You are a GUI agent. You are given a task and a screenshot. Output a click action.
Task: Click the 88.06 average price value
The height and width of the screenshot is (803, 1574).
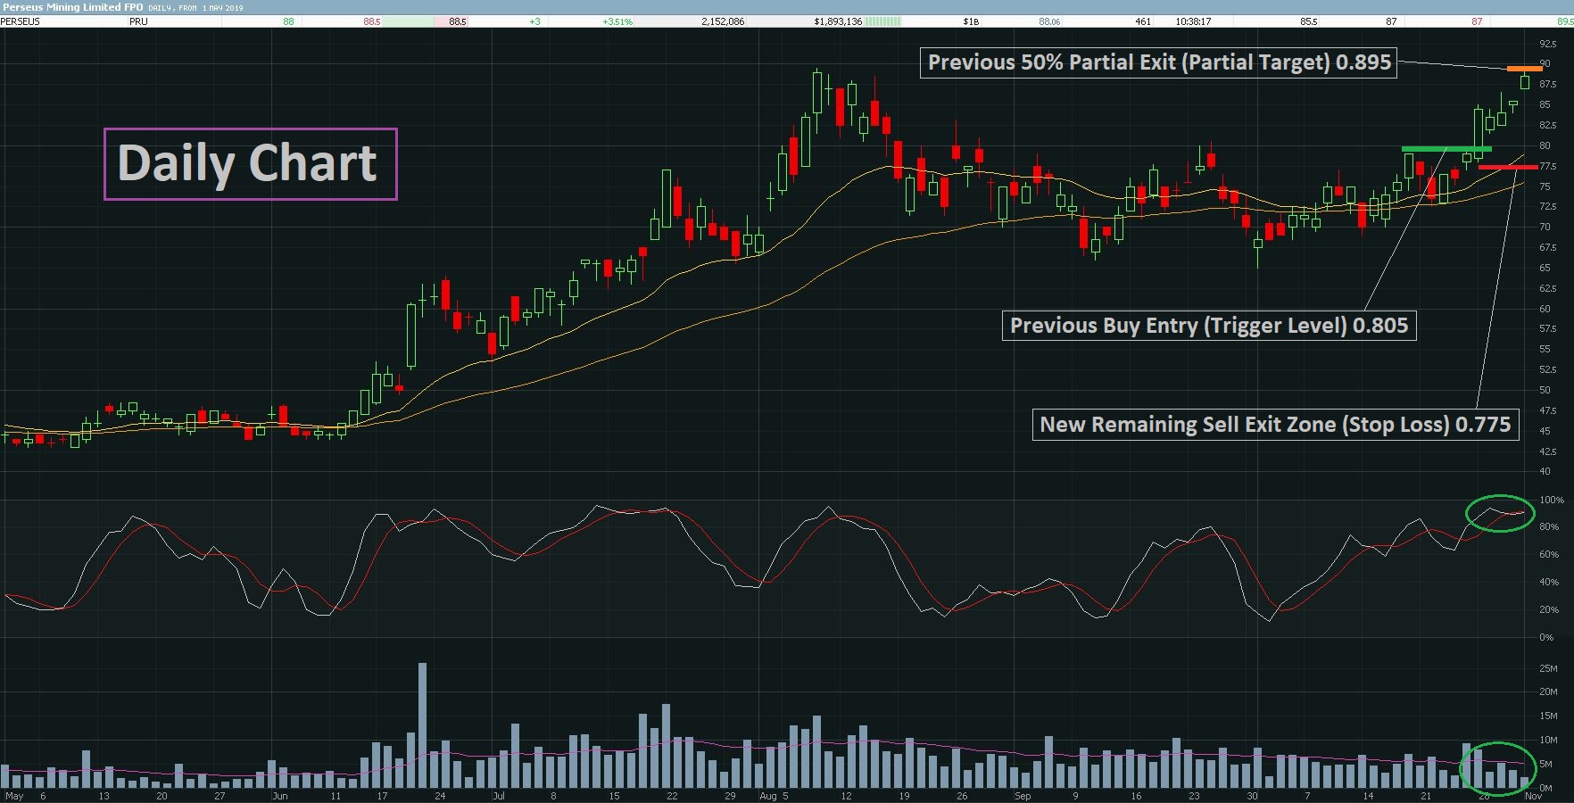click(1049, 21)
